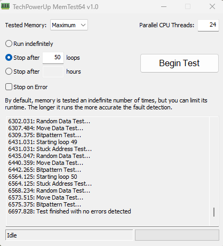
Task: Select Stop after hours radio button
Action: click(x=9, y=72)
